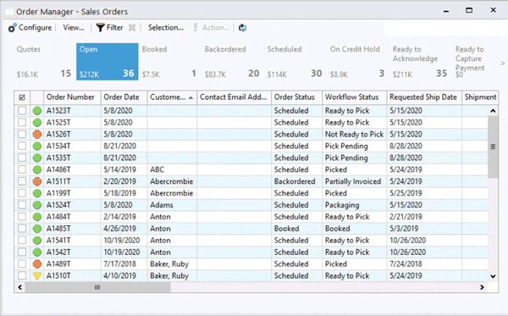Click the scroll up arrow
The height and width of the screenshot is (316, 508).
[x=493, y=111]
